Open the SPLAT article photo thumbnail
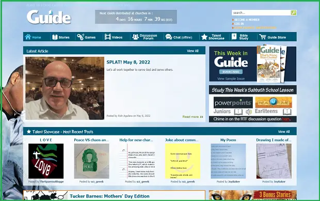The height and width of the screenshot is (201, 320). [x=65, y=88]
